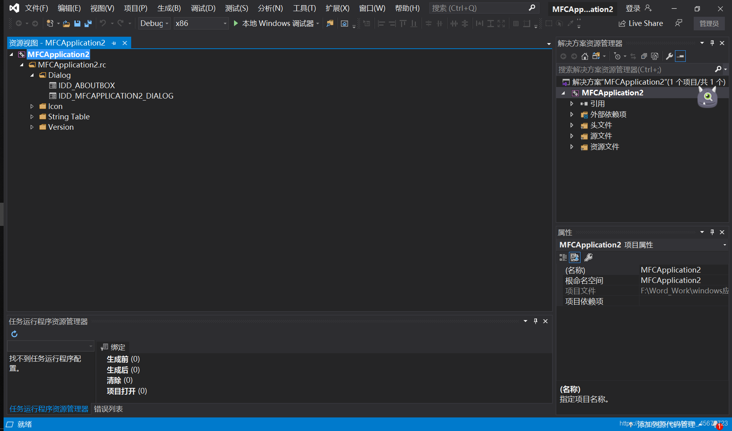This screenshot has height=431, width=732.
Task: Click the Property Pages wrench icon
Action: pyautogui.click(x=588, y=257)
